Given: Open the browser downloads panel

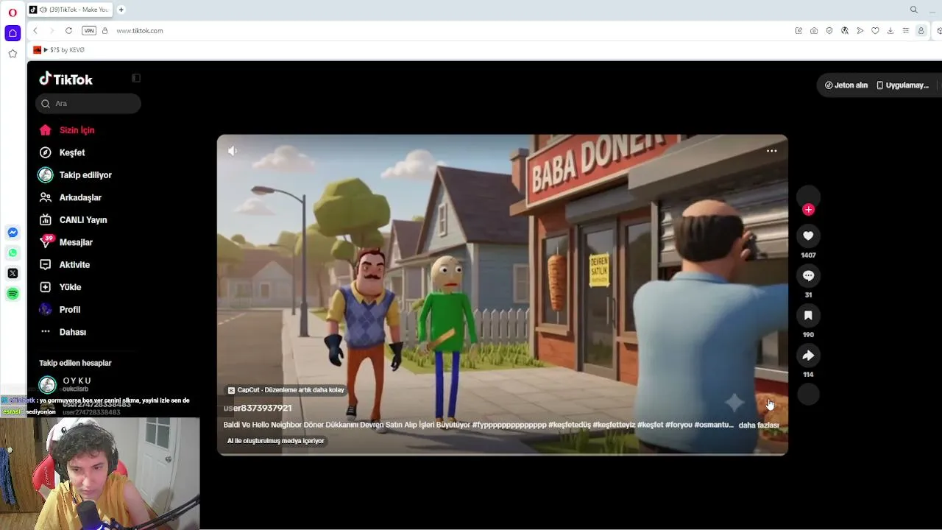Looking at the screenshot, I should (x=890, y=31).
